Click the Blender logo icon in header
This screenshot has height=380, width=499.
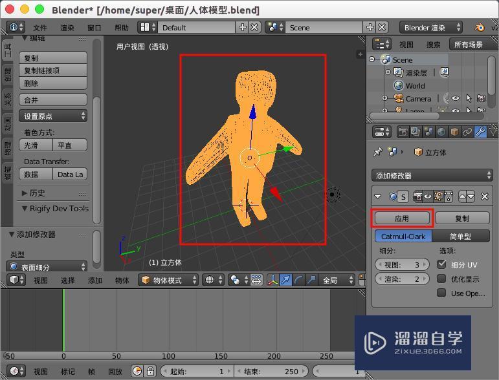(x=480, y=27)
